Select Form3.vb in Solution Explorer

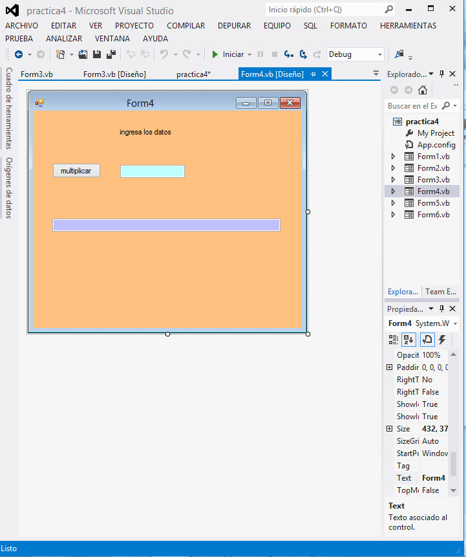(x=433, y=180)
